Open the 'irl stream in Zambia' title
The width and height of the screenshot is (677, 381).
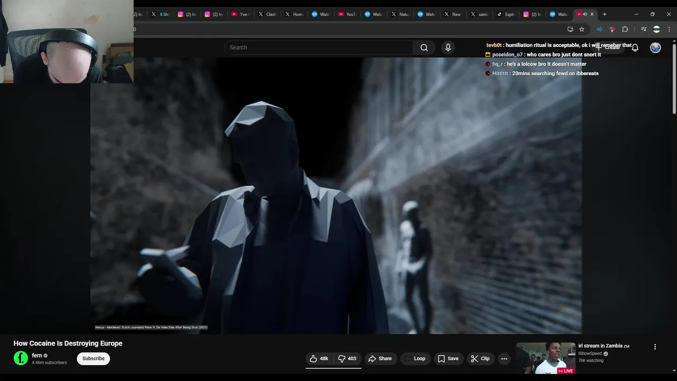pos(603,346)
